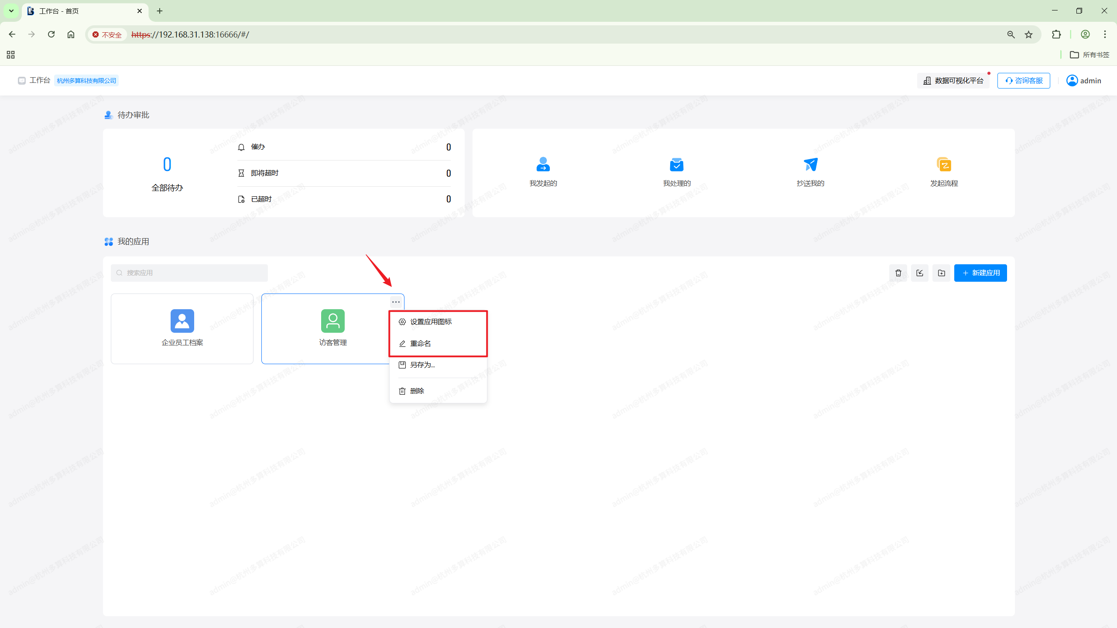The width and height of the screenshot is (1117, 628).
Task: Click the import application icon
Action: click(x=920, y=273)
